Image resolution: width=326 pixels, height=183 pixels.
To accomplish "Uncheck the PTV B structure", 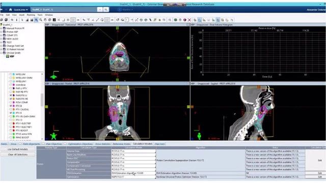I will tap(11, 106).
